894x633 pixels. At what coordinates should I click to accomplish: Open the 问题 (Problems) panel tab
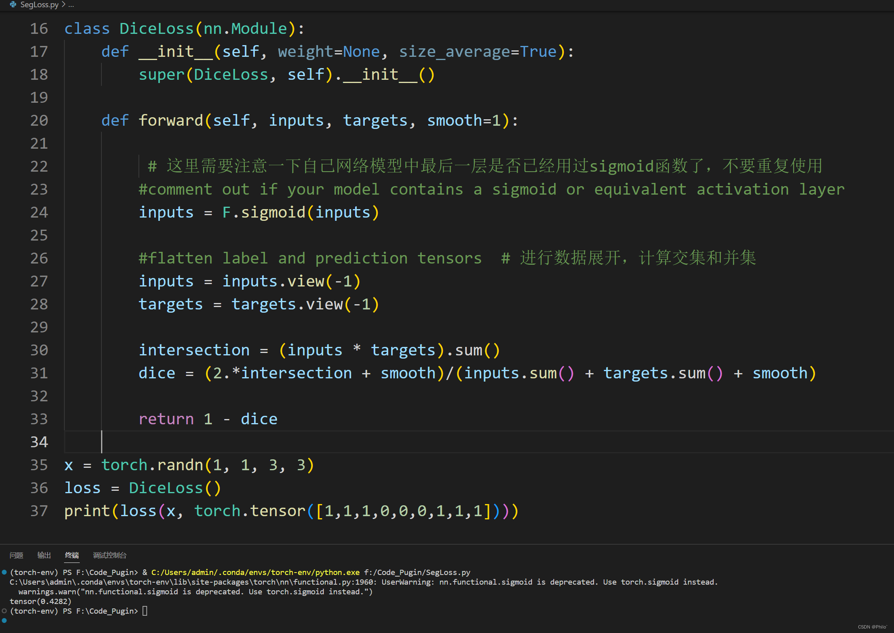point(17,555)
